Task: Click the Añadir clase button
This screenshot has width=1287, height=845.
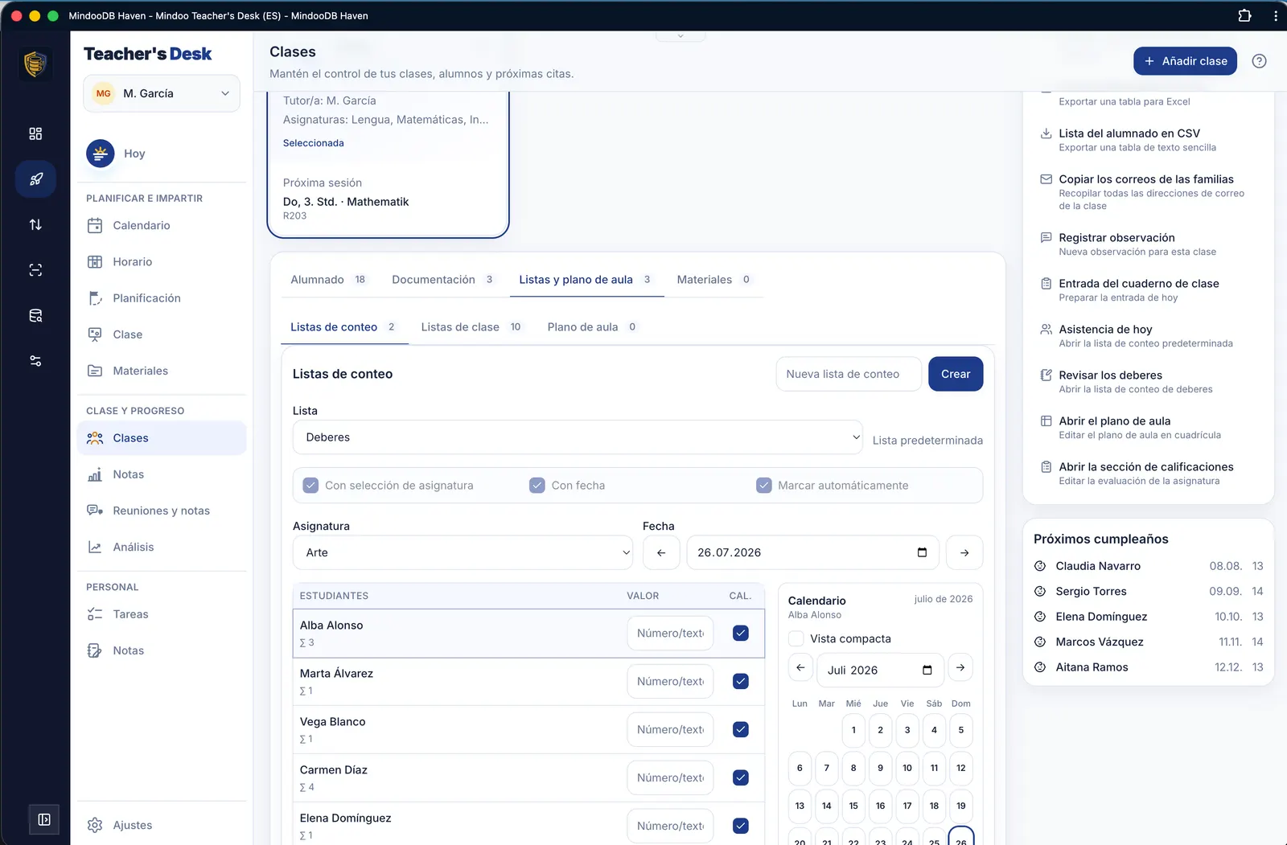Action: pos(1185,61)
